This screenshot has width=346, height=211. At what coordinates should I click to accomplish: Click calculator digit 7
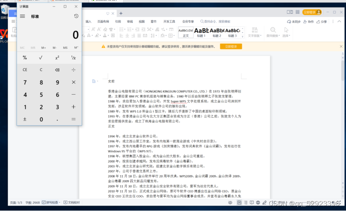(x=25, y=82)
